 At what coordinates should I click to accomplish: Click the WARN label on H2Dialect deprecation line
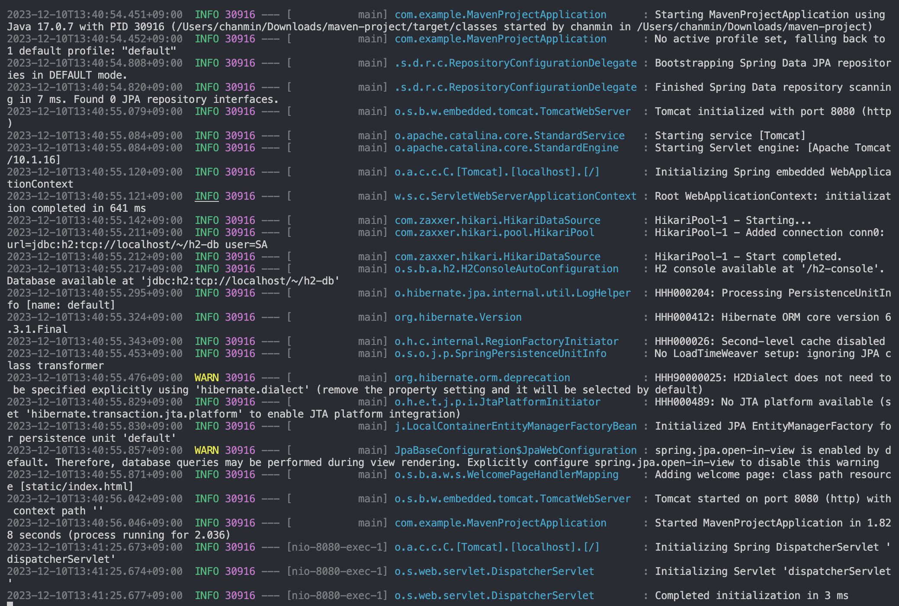(x=206, y=378)
